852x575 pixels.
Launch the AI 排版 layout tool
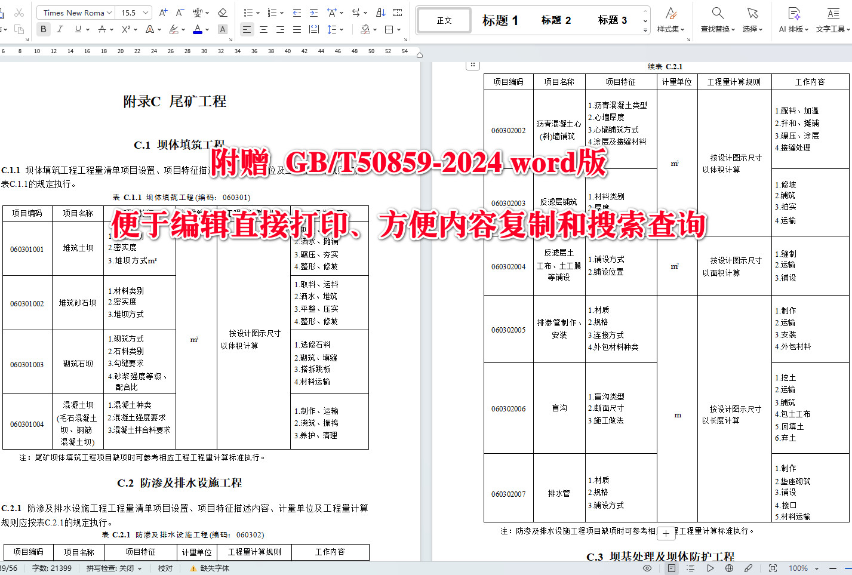[792, 19]
